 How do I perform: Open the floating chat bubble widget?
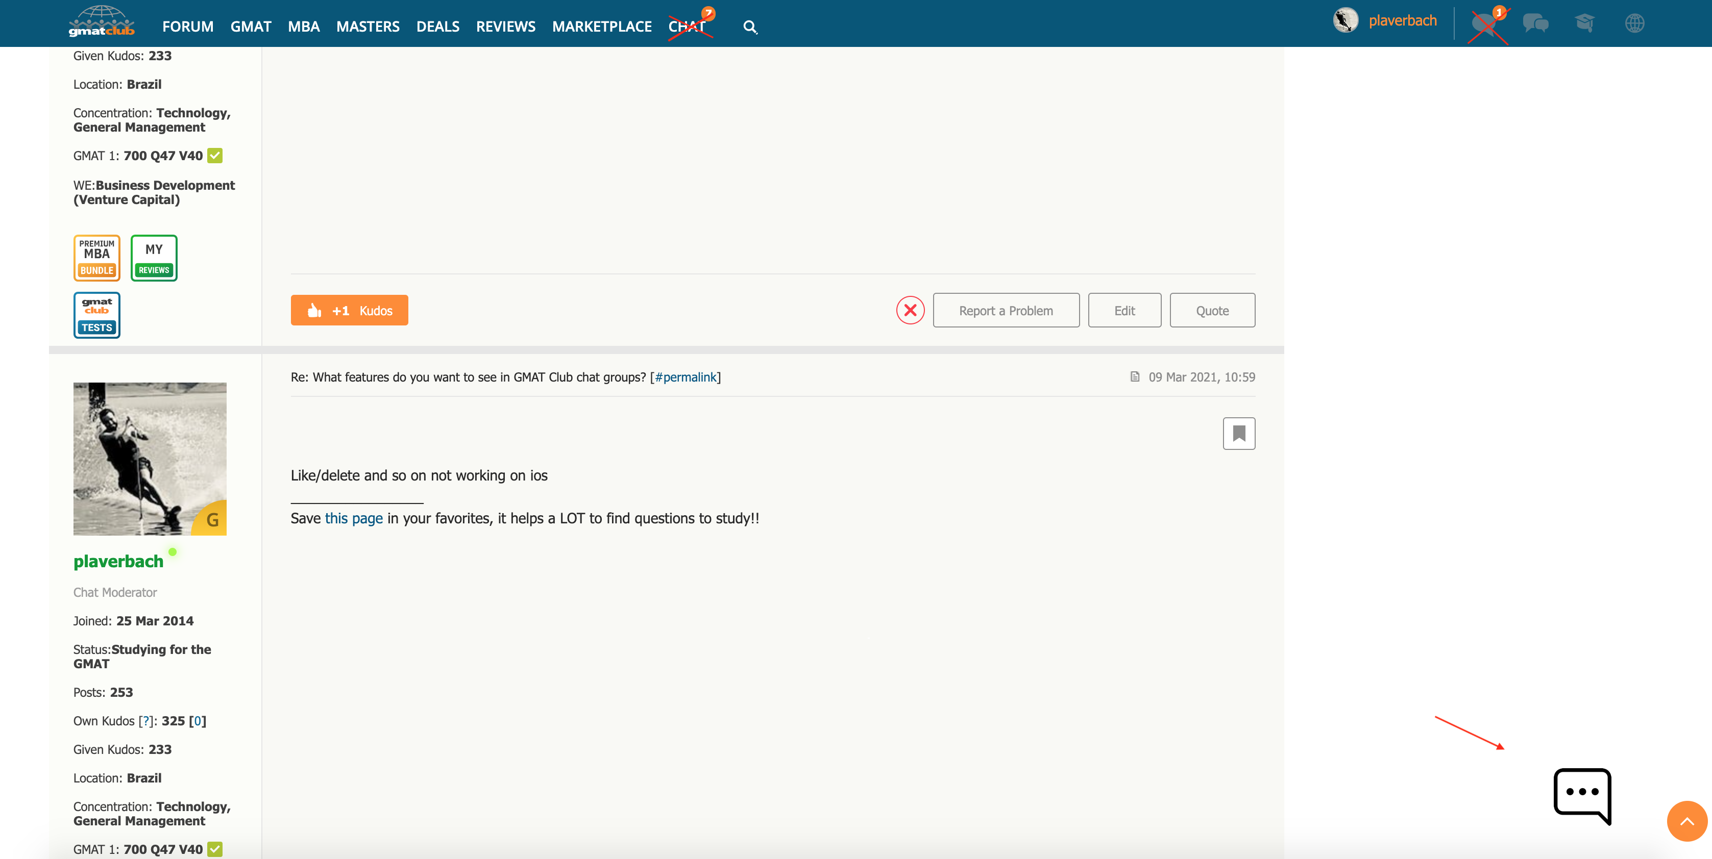click(x=1582, y=796)
